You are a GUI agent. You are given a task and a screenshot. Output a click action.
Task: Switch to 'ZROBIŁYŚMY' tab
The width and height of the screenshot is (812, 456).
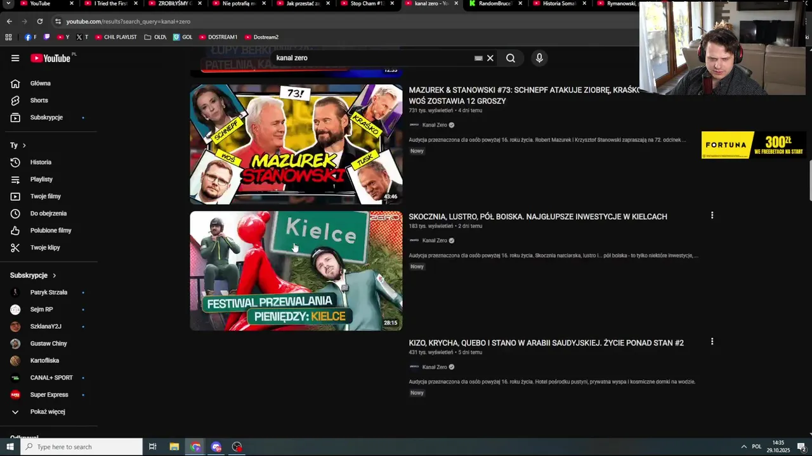click(x=171, y=4)
